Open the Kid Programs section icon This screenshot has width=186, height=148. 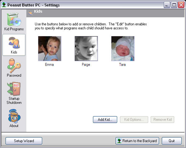click(14, 19)
